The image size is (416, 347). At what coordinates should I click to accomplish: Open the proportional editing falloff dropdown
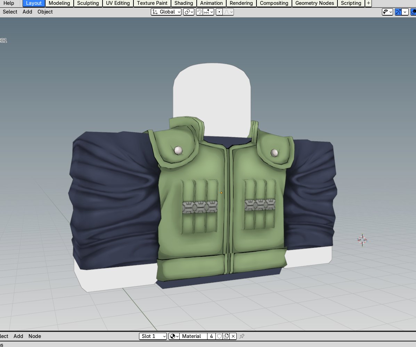pos(228,12)
